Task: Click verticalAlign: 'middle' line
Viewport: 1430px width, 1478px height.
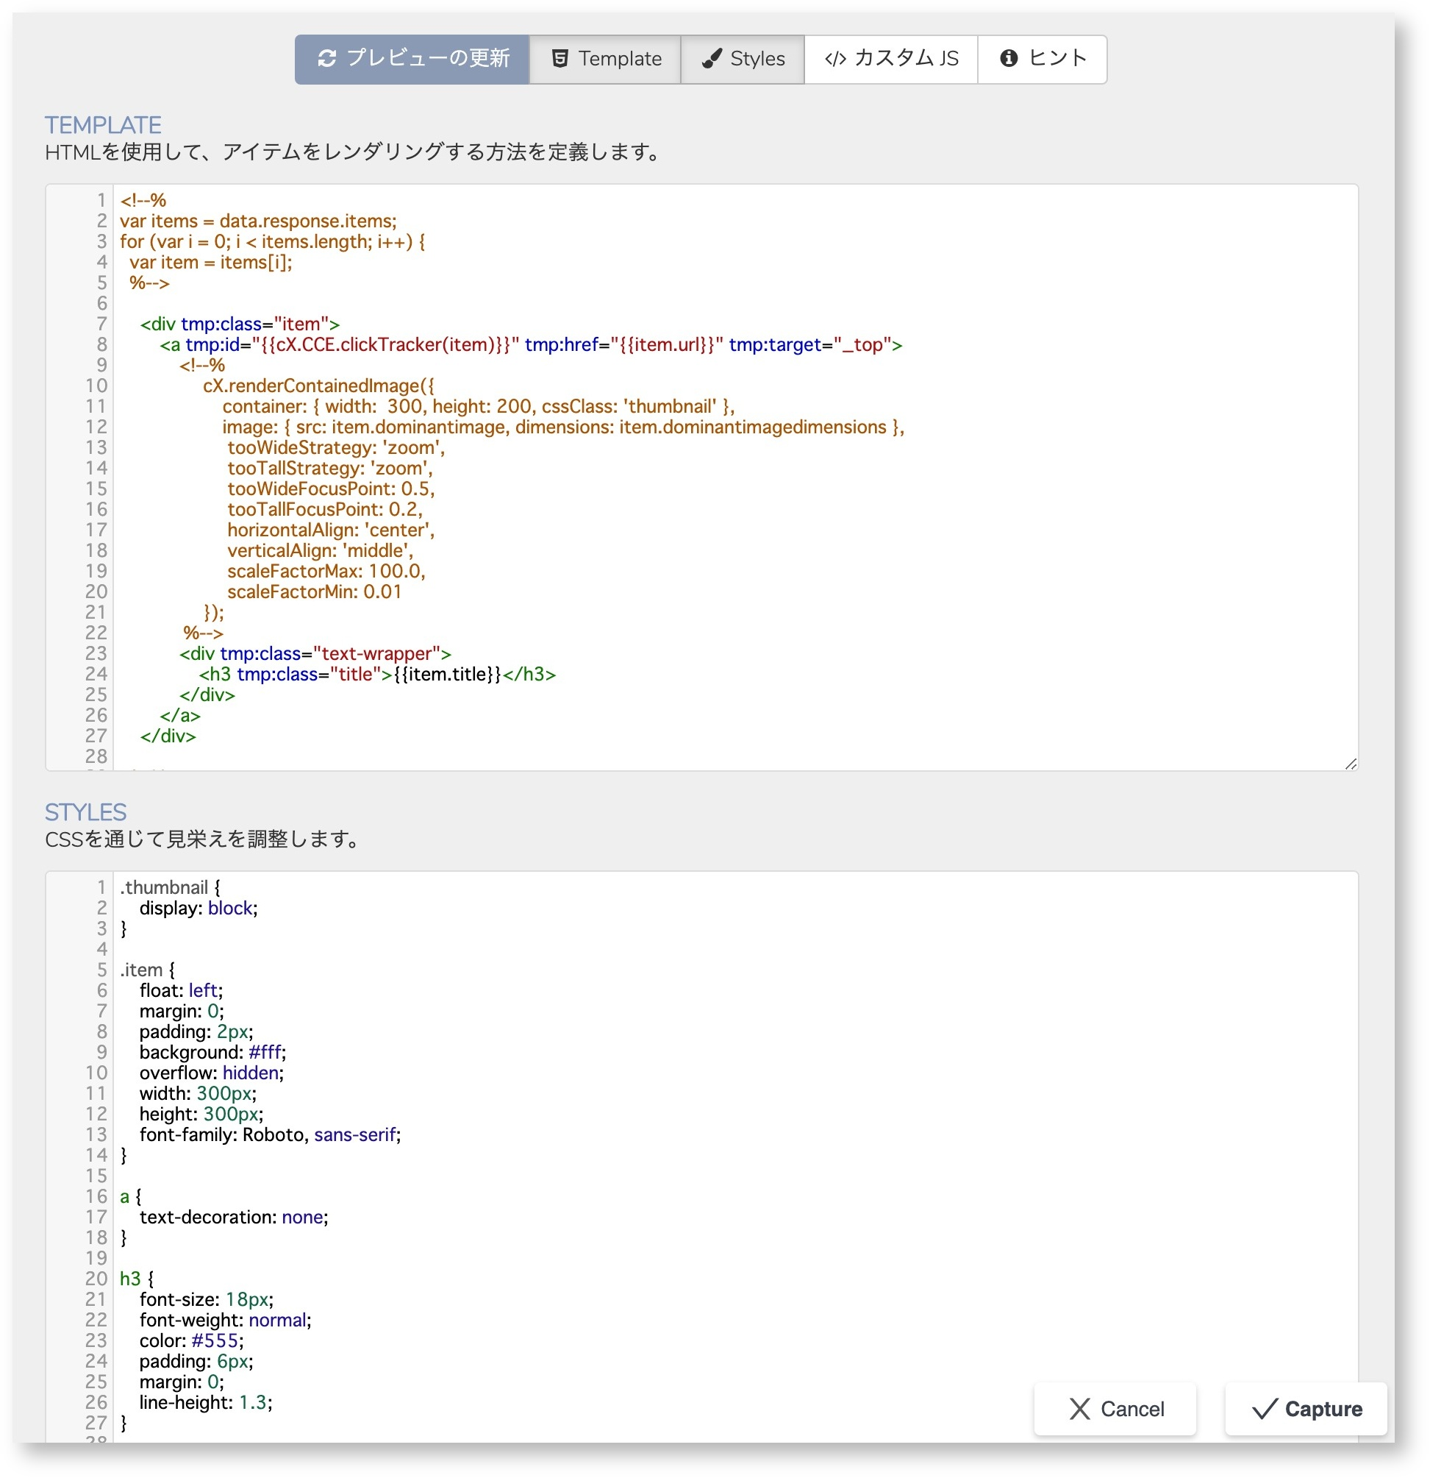Action: tap(321, 550)
